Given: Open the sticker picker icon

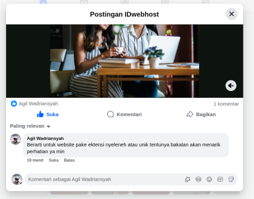Looking at the screenshot, I should tap(231, 179).
